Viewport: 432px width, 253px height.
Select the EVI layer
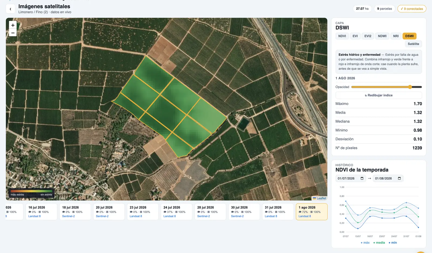click(x=355, y=36)
